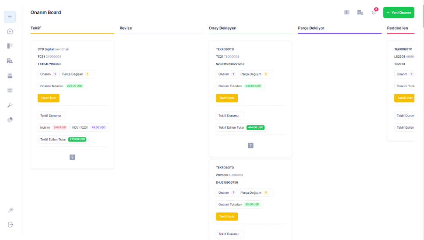The height and width of the screenshot is (240, 424).
Task: Open the Teklif Durumu field on the TC21 card
Action: (229, 116)
